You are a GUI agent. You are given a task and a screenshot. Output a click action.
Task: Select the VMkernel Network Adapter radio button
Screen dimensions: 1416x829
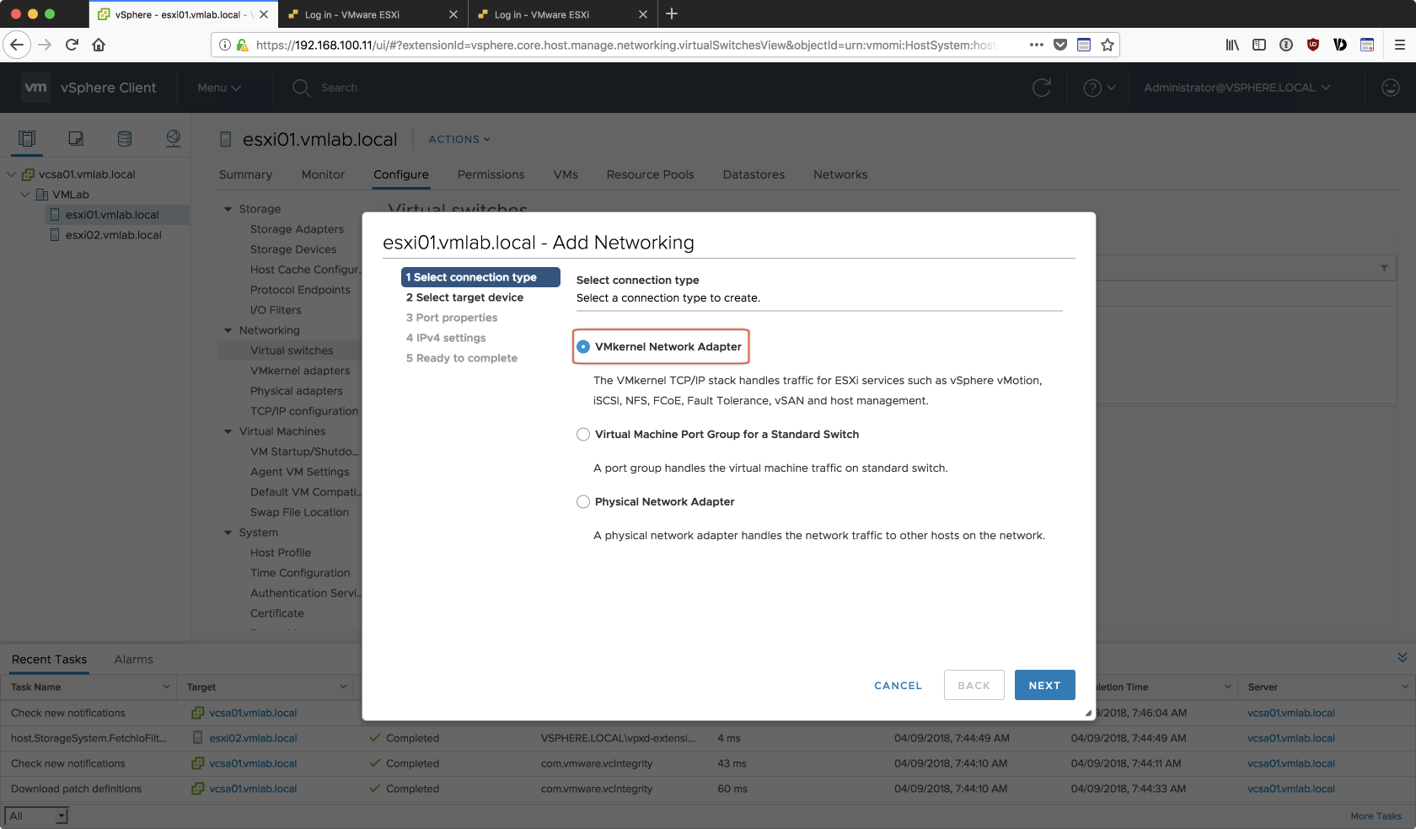coord(583,347)
